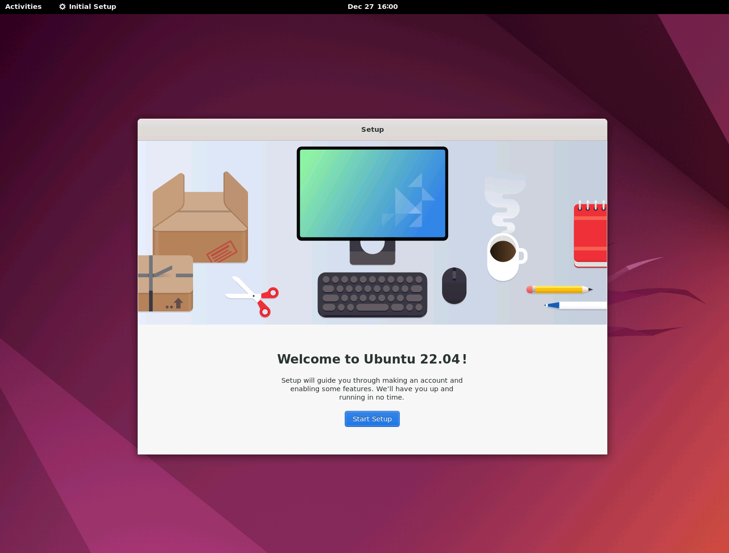Click the Welcome to Ubuntu 22.04! heading

click(x=372, y=359)
